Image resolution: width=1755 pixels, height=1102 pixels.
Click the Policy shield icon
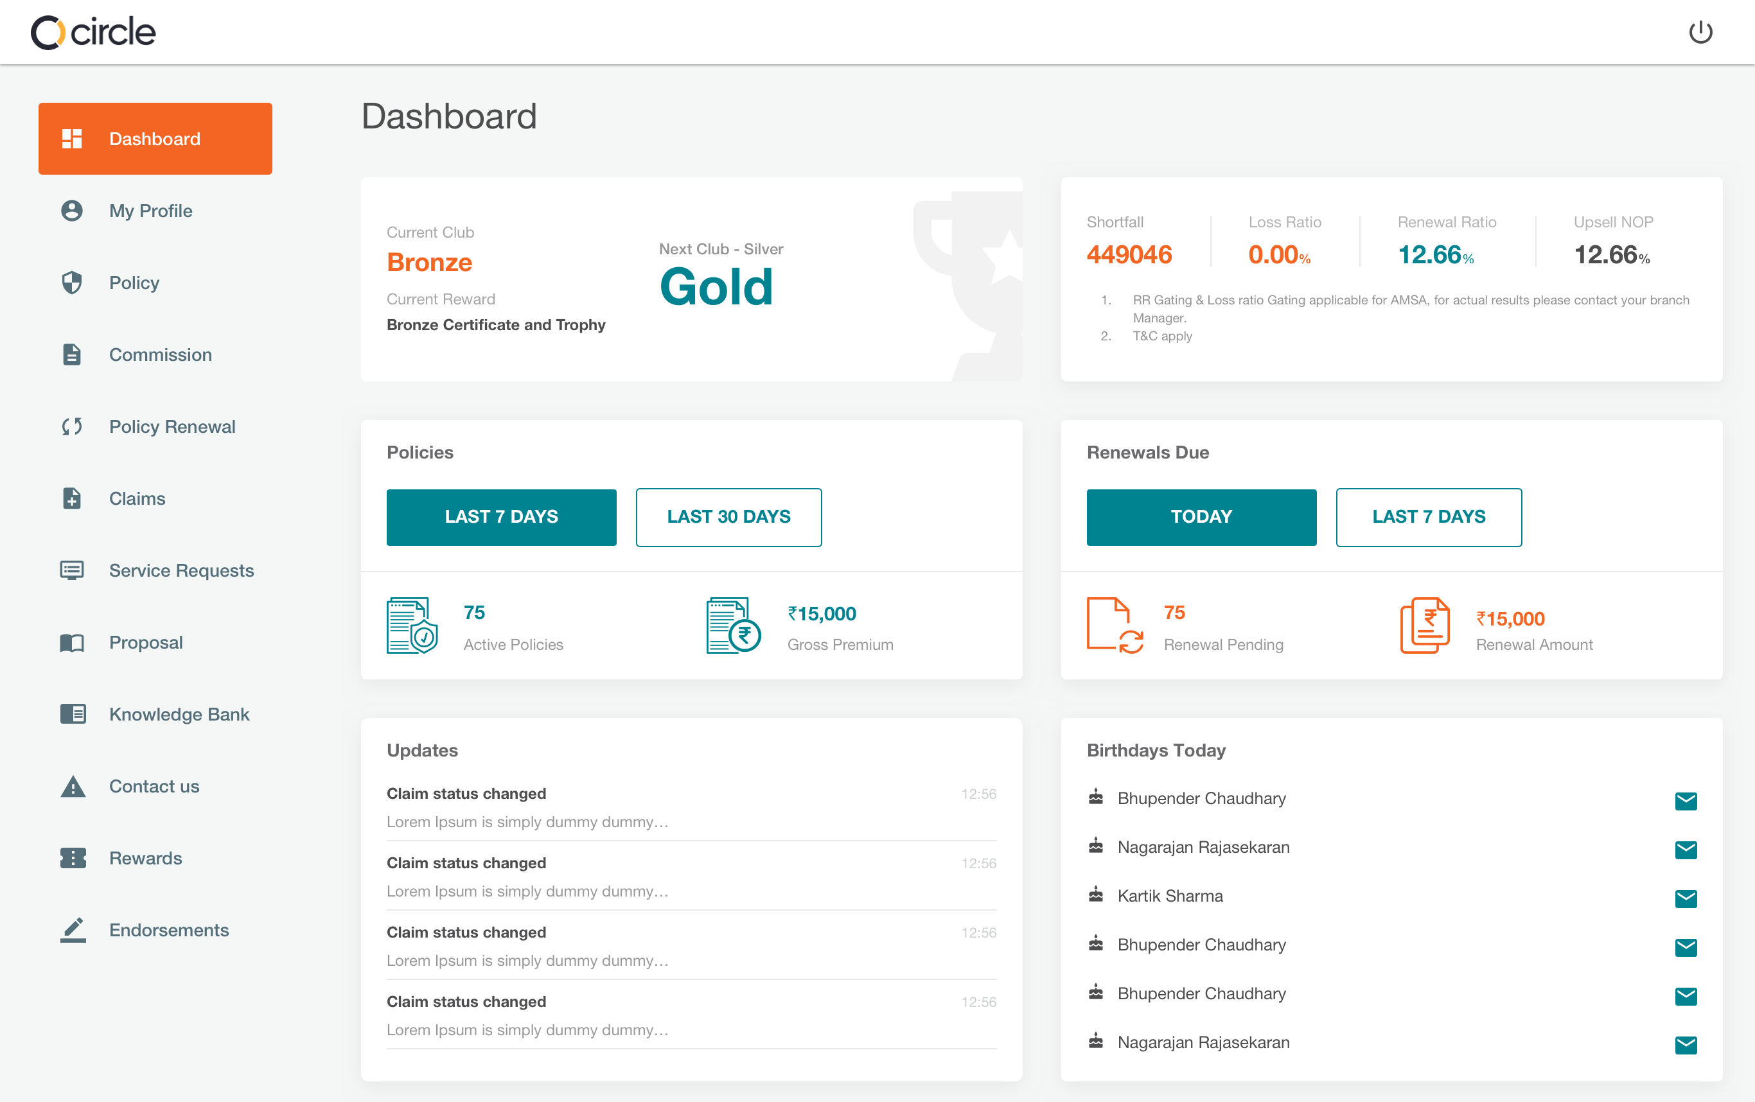point(72,283)
